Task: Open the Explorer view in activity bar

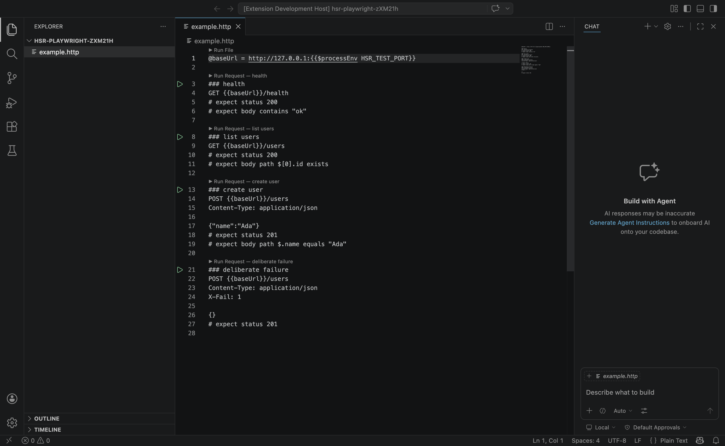Action: point(12,29)
